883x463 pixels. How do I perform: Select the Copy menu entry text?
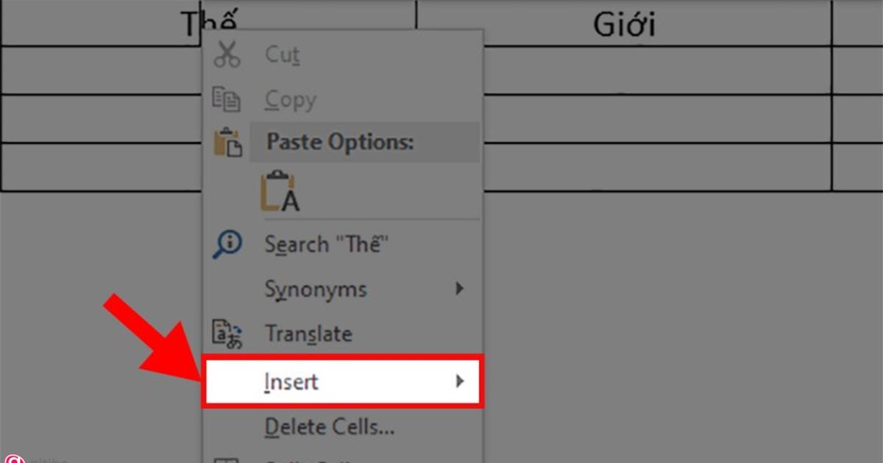click(x=290, y=99)
